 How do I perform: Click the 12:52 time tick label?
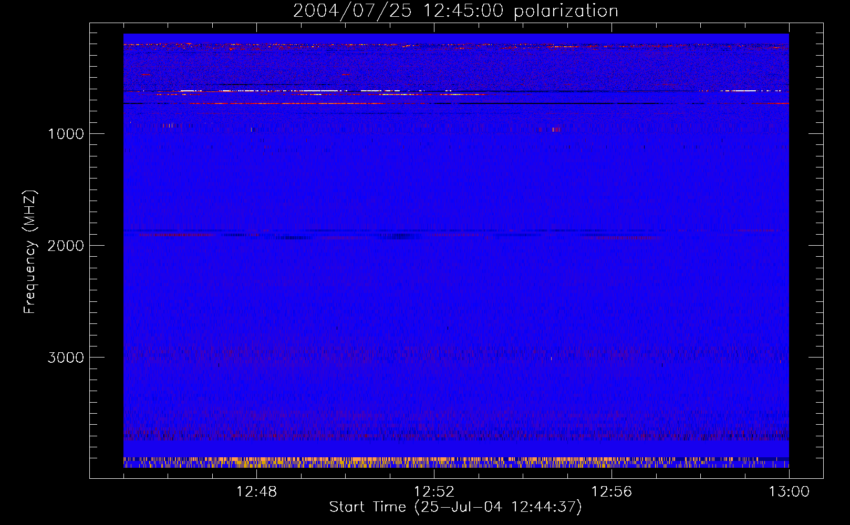[434, 492]
